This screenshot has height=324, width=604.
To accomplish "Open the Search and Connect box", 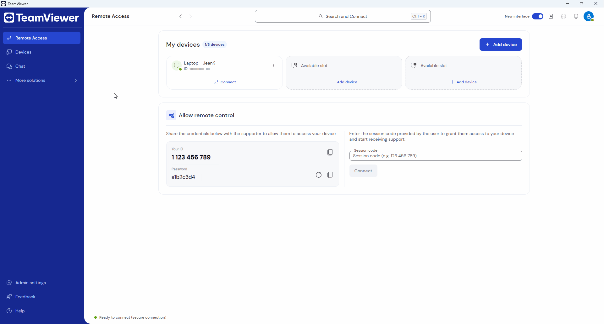I will click(343, 16).
